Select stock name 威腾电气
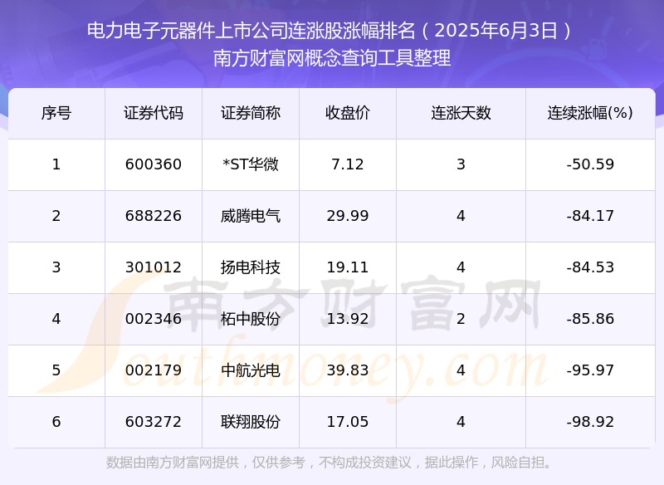664x485 pixels. (x=251, y=216)
